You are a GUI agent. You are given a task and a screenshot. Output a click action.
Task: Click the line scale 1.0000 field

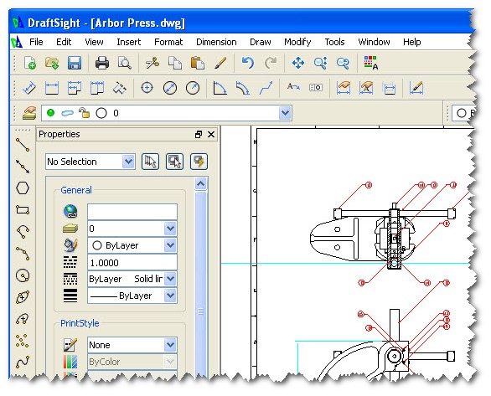tap(132, 262)
